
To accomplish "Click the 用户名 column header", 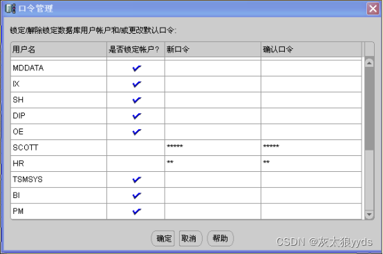I will click(x=59, y=50).
